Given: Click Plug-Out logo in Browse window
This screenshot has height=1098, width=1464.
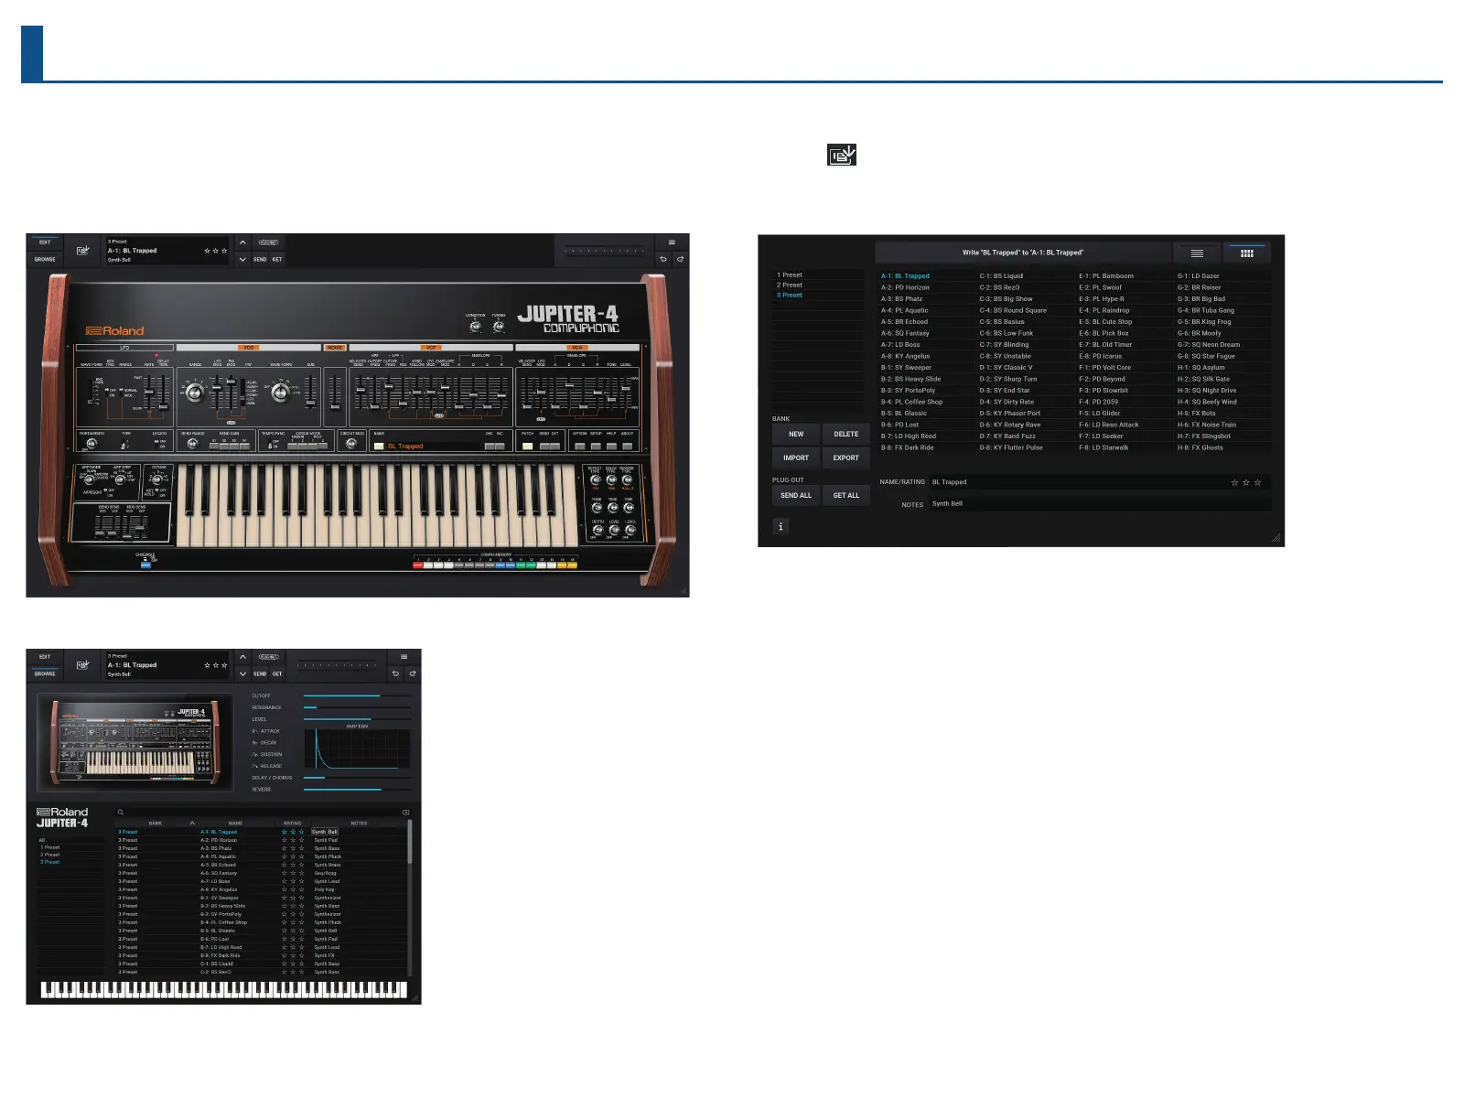Looking at the screenshot, I should coord(268,657).
